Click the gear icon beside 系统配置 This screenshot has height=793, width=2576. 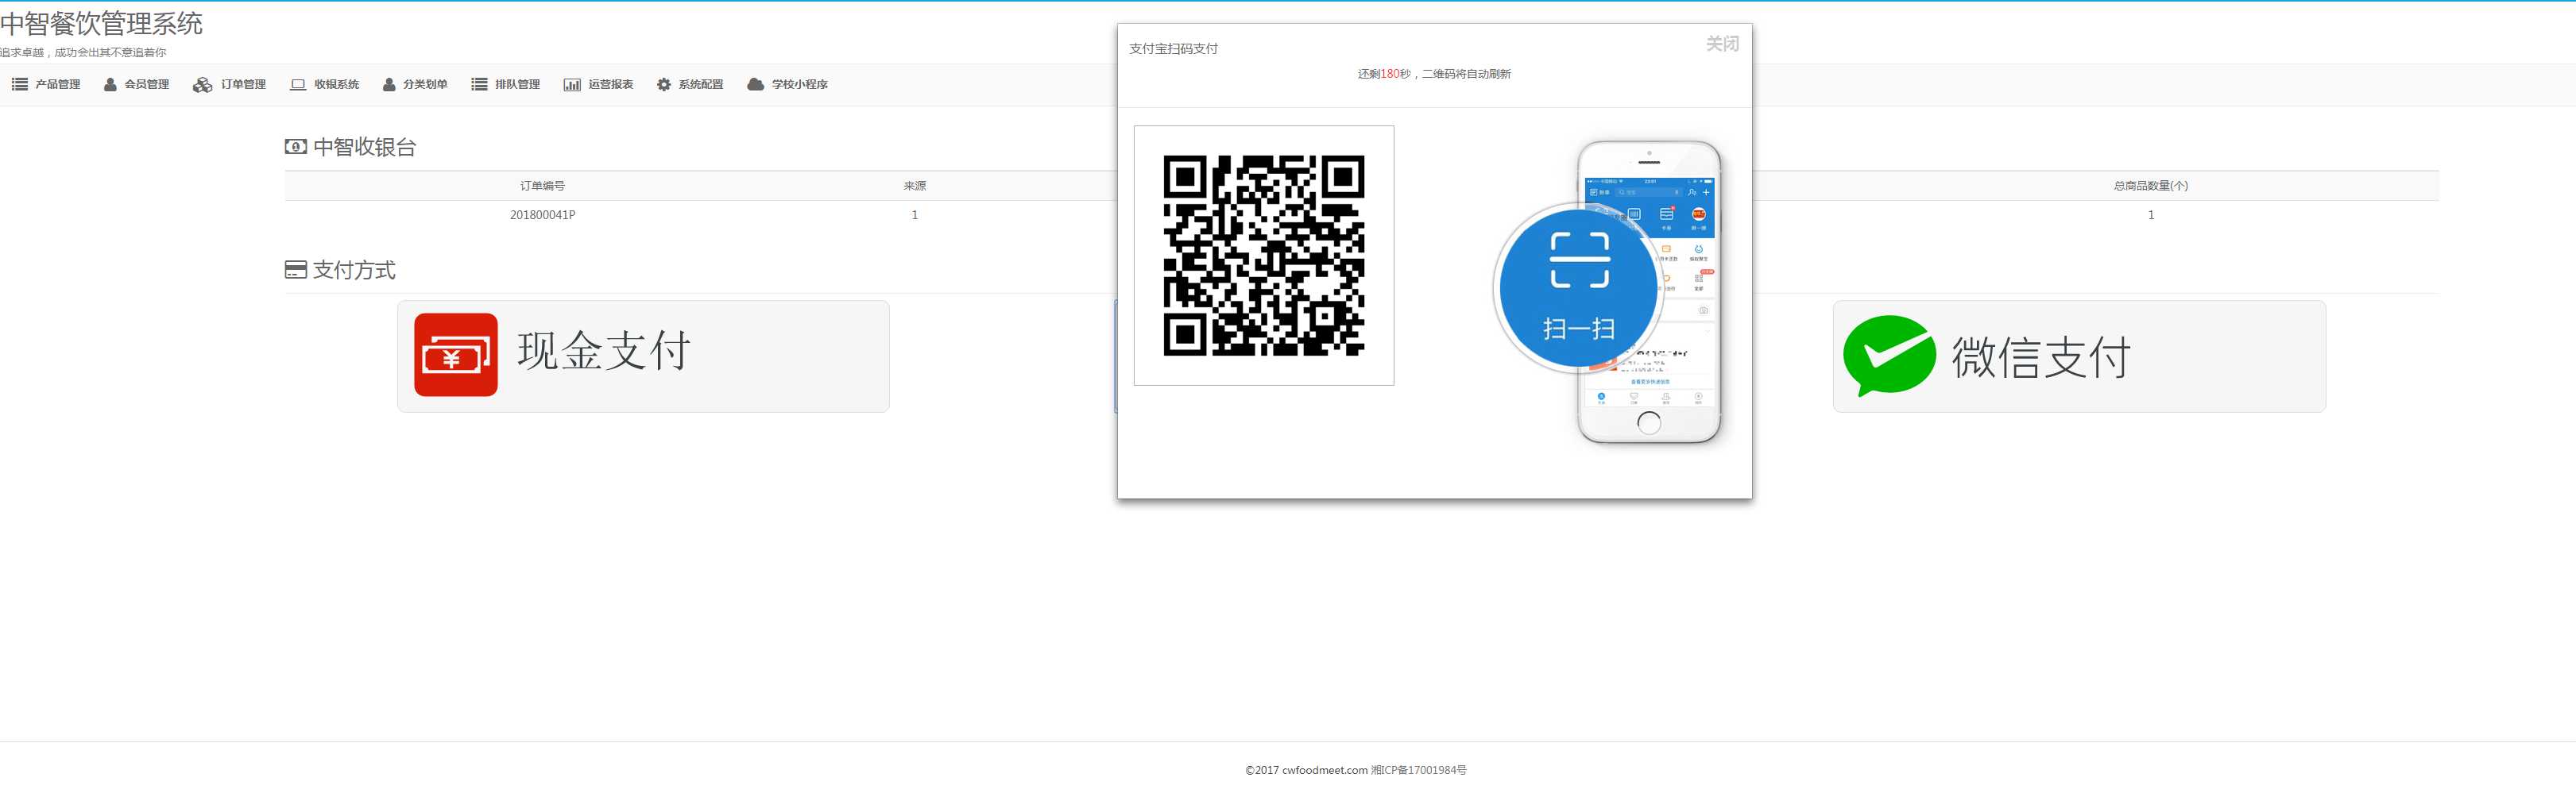pos(664,85)
